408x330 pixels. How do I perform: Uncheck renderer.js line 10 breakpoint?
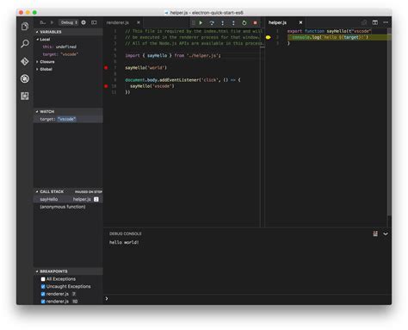[43, 302]
